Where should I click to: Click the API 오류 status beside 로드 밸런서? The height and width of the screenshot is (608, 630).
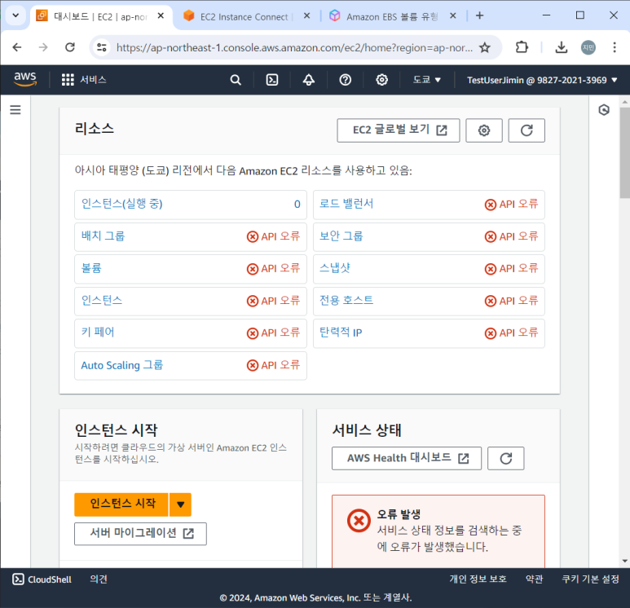pos(511,204)
